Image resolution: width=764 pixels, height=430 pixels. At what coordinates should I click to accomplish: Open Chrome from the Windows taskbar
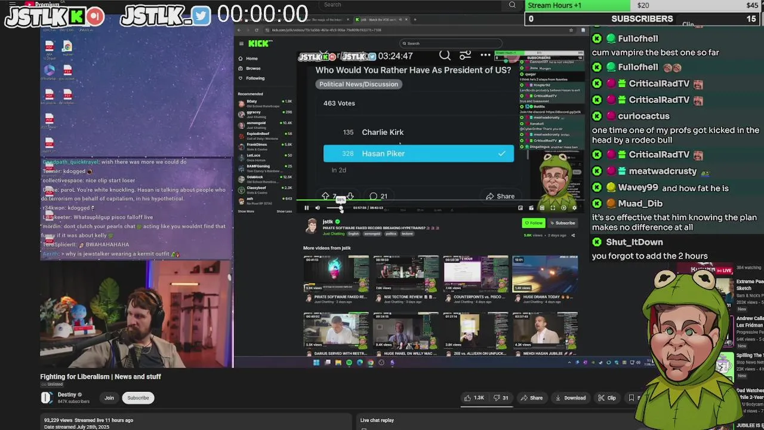371,363
